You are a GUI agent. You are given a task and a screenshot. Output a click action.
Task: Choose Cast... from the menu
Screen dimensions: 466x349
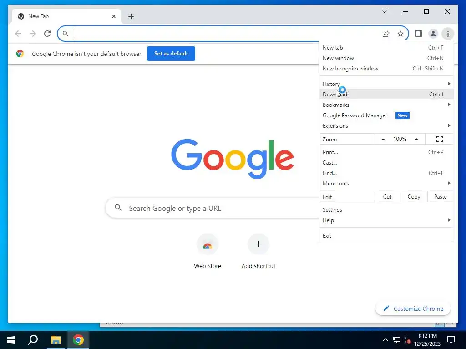386,163
